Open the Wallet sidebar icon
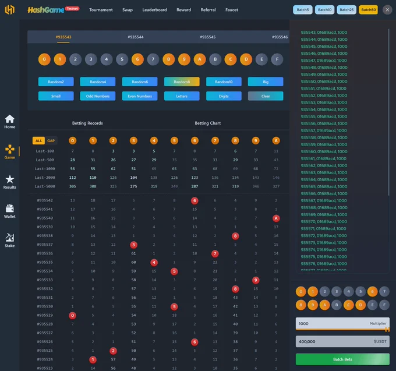The height and width of the screenshot is (371, 396). coord(9,211)
